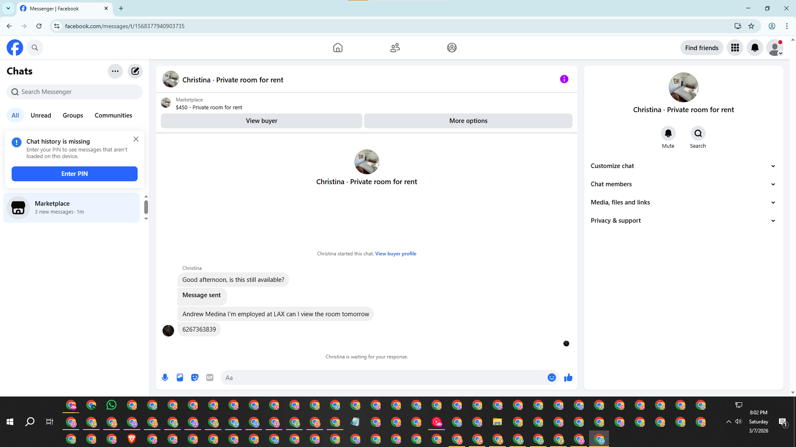Image resolution: width=796 pixels, height=447 pixels.
Task: Open taskbar volume control
Action: coord(738,422)
